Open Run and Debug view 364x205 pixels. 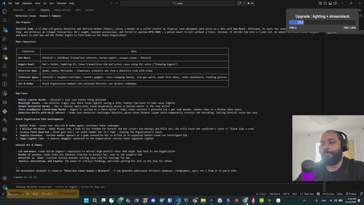pos(5,38)
